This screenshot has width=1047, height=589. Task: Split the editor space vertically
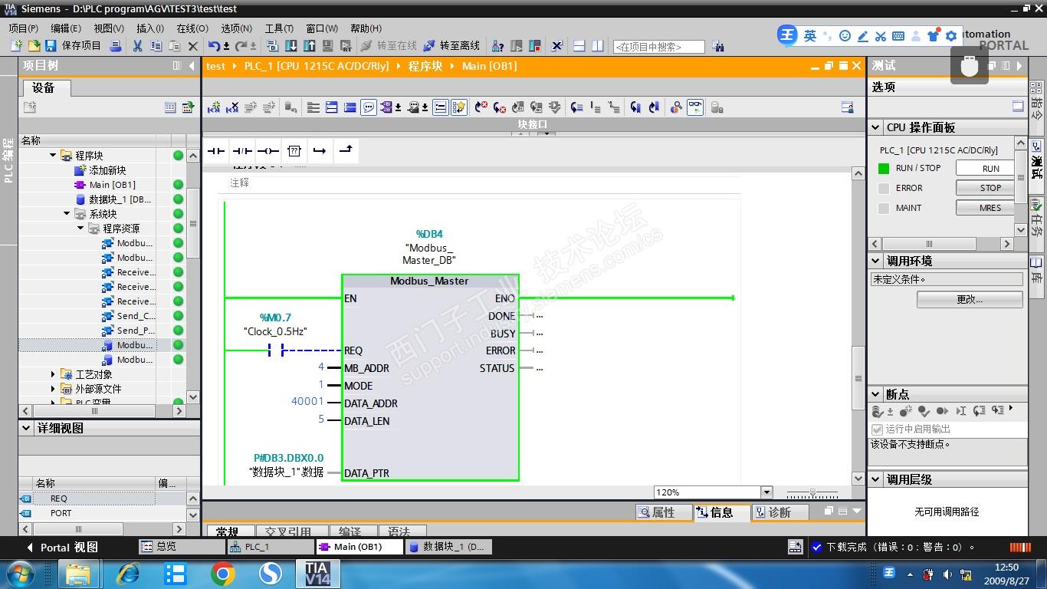[x=598, y=46]
